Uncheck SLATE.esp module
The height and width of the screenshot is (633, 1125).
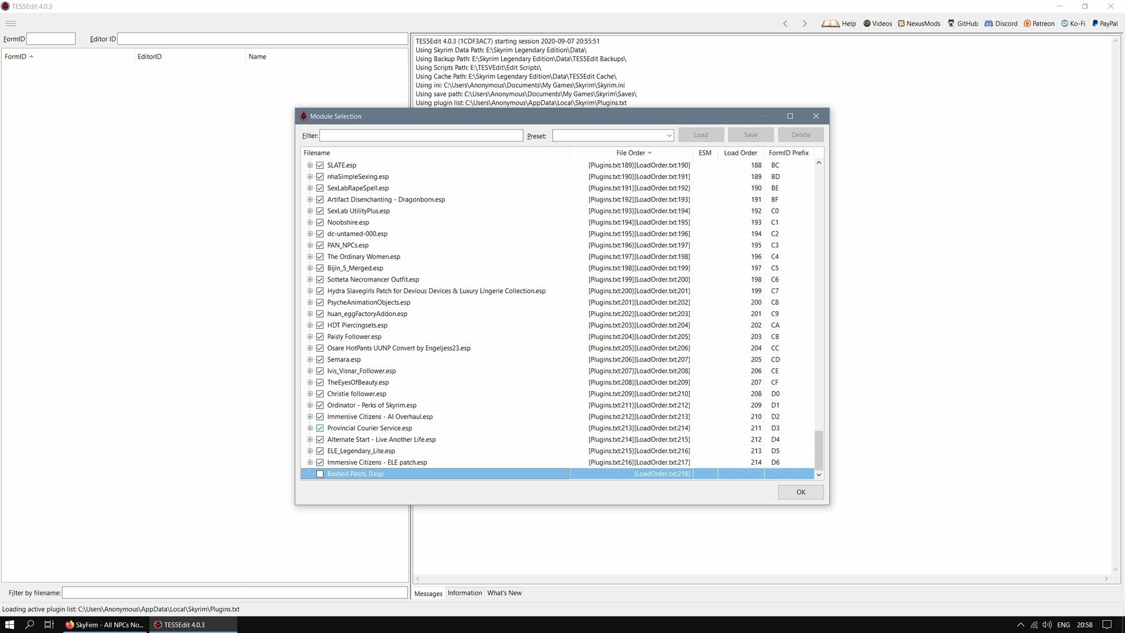320,165
